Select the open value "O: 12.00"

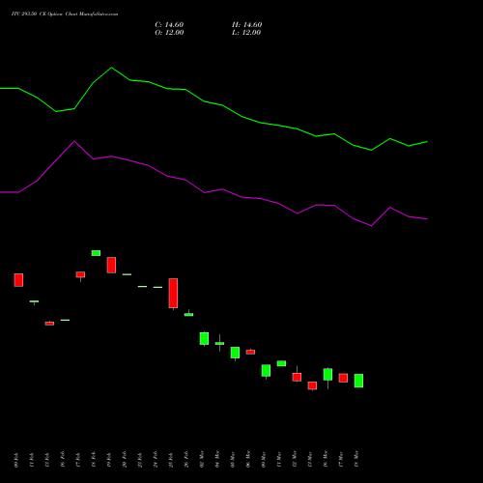(x=169, y=33)
